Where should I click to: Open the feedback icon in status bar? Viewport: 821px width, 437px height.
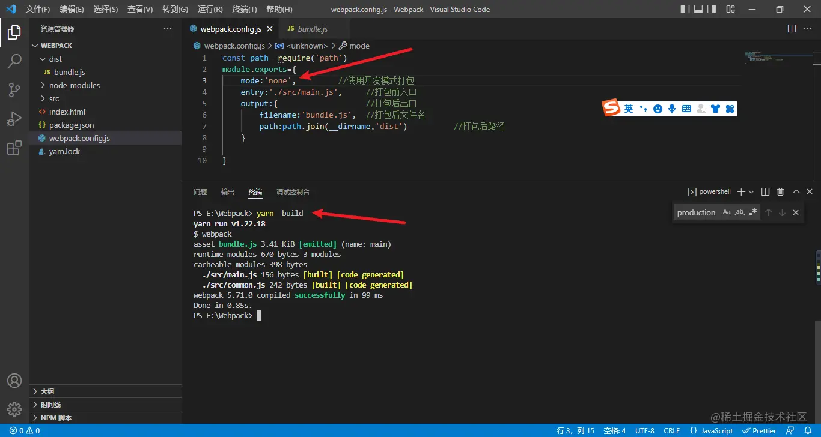pos(790,430)
